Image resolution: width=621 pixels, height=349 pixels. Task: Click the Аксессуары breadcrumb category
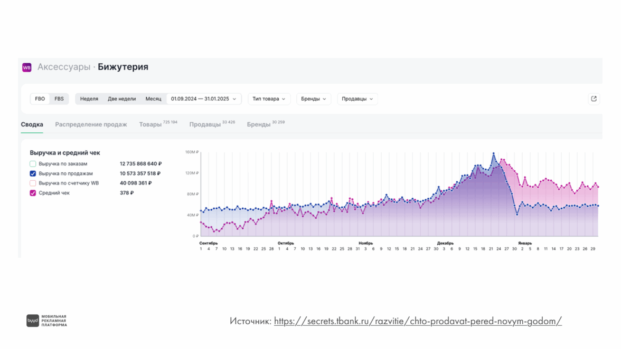click(64, 67)
